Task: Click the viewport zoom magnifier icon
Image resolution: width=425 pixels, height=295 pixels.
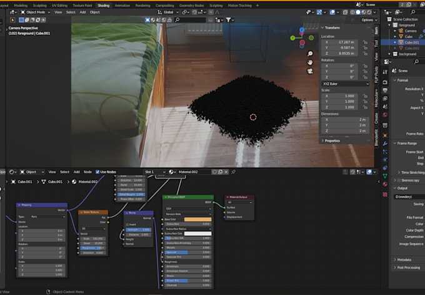Action: pyautogui.click(x=310, y=54)
